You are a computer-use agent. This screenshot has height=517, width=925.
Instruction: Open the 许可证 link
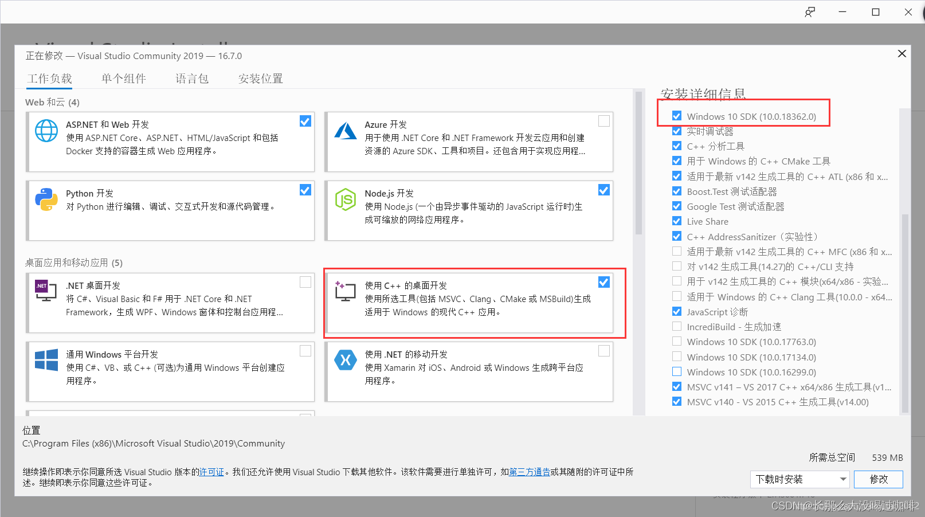click(x=211, y=472)
